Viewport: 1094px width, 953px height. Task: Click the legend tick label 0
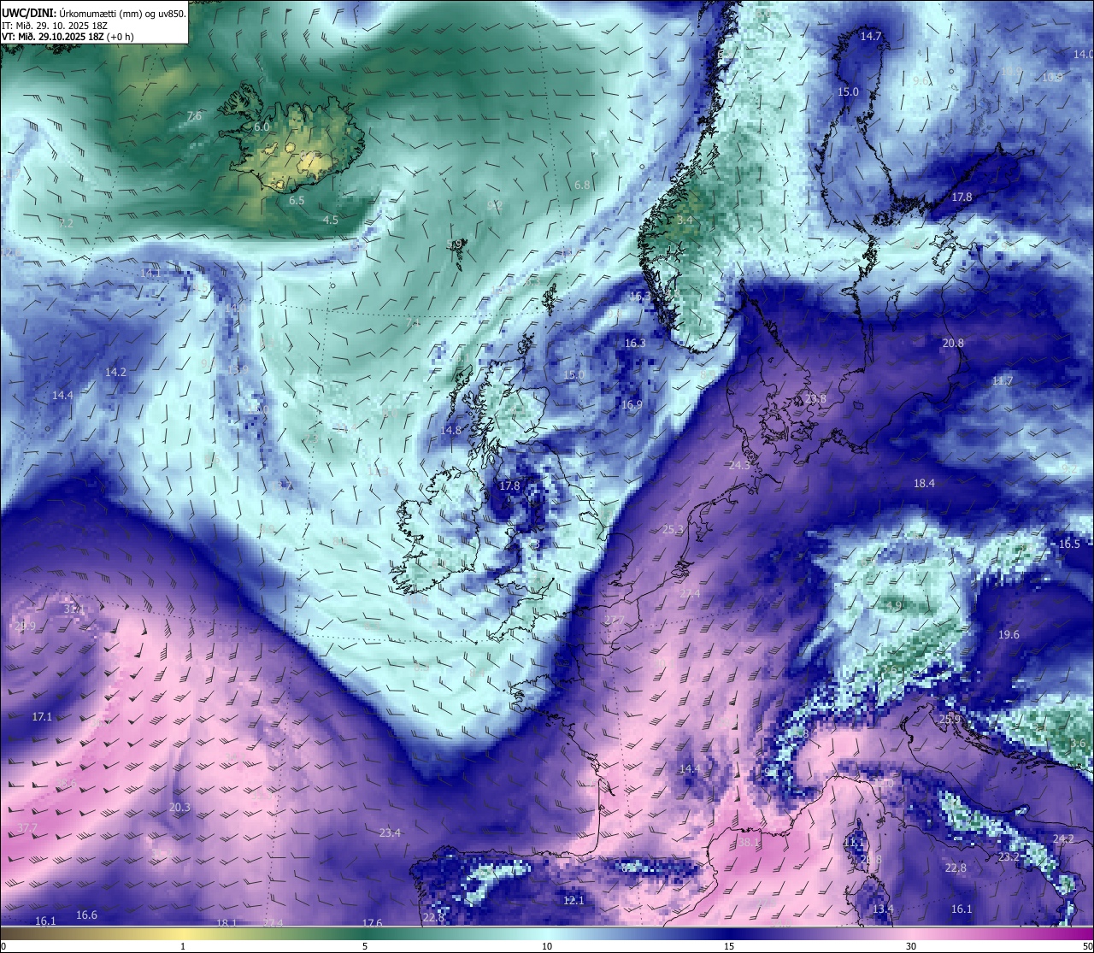(x=3, y=946)
